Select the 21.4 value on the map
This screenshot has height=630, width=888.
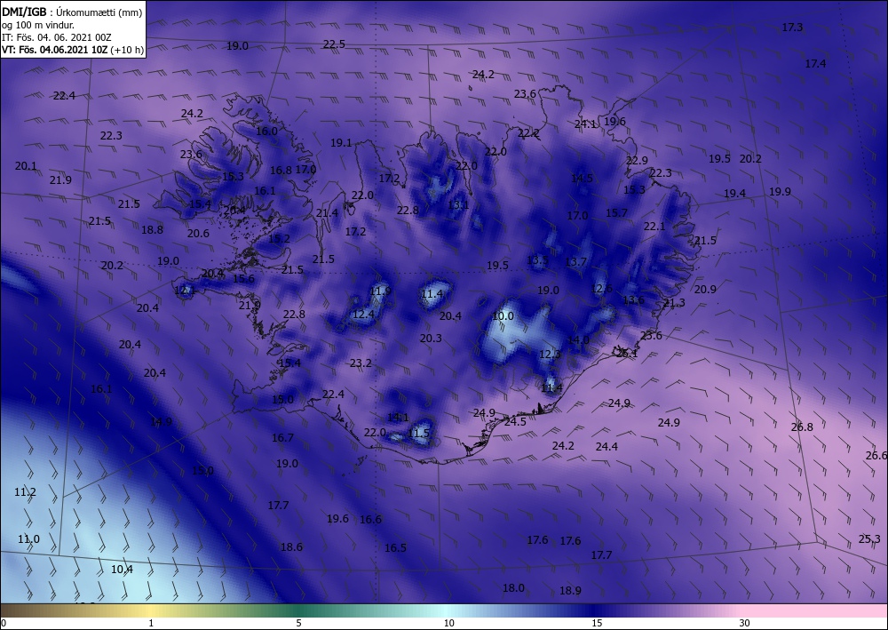(328, 213)
